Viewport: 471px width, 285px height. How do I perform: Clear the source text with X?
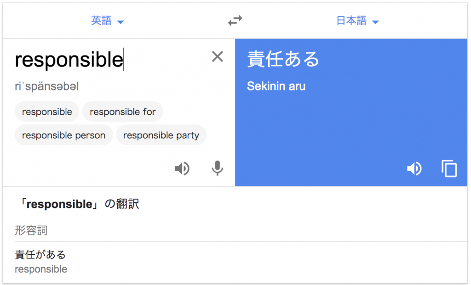[217, 56]
